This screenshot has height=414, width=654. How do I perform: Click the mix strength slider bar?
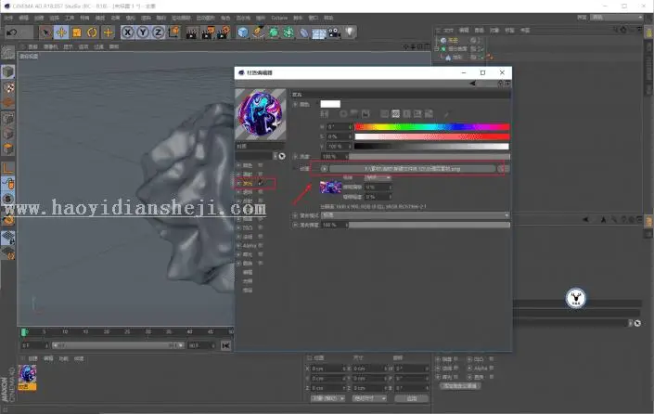430,225
